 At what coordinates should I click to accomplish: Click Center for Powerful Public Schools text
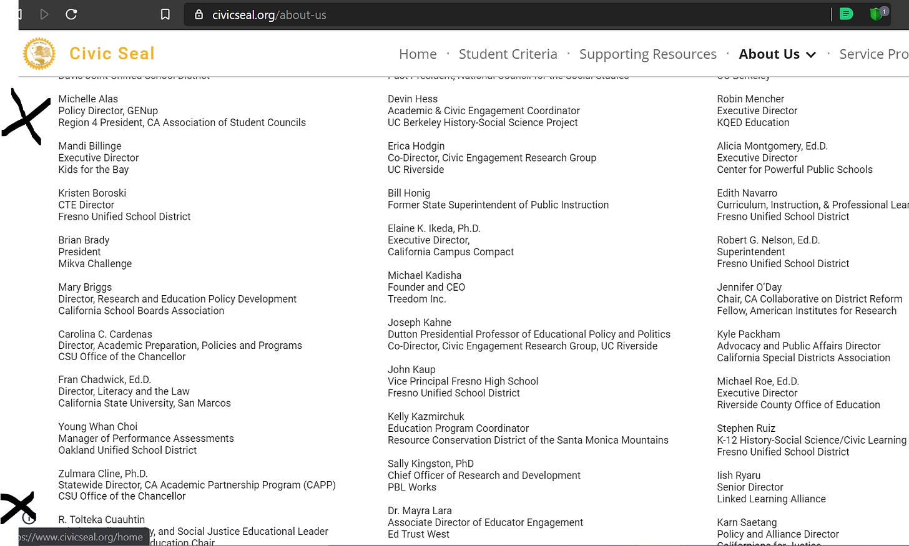tap(795, 169)
